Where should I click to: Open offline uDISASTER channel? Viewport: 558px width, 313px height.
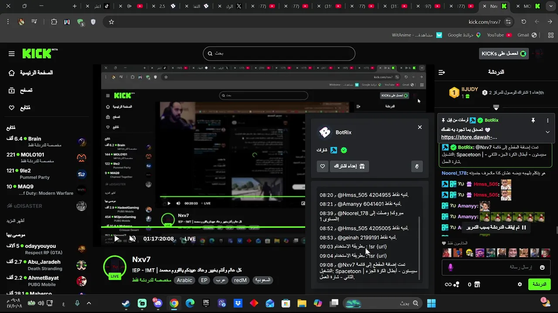point(46,206)
